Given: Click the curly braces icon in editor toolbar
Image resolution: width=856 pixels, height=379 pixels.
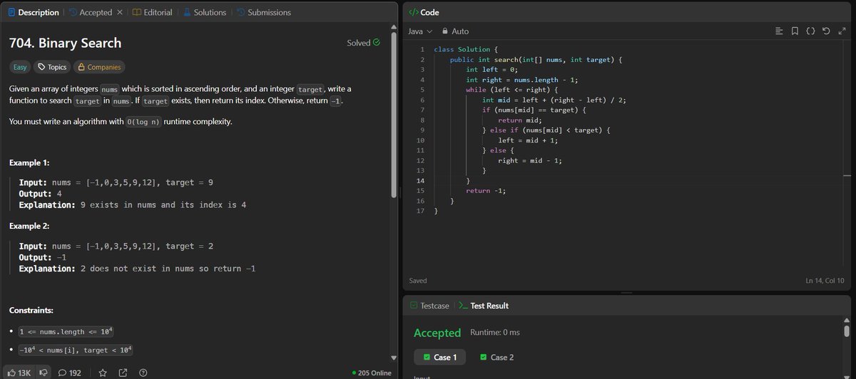Looking at the screenshot, I should tap(810, 31).
